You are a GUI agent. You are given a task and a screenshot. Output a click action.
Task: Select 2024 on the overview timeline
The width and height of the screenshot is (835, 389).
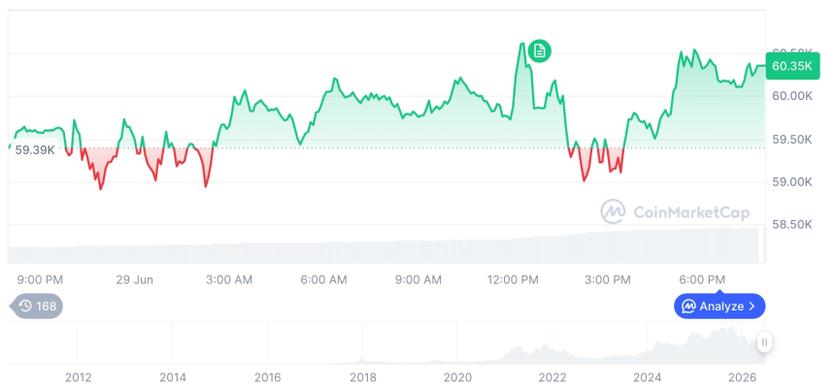click(x=647, y=377)
